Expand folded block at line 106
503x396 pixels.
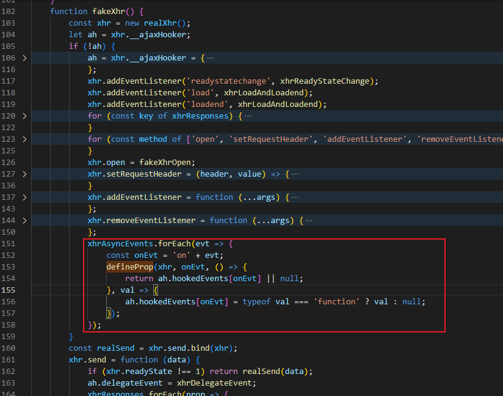pyautogui.click(x=24, y=58)
